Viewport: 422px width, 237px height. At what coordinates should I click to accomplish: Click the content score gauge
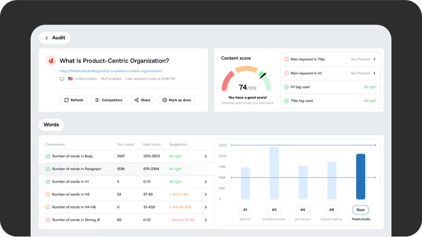coord(246,78)
